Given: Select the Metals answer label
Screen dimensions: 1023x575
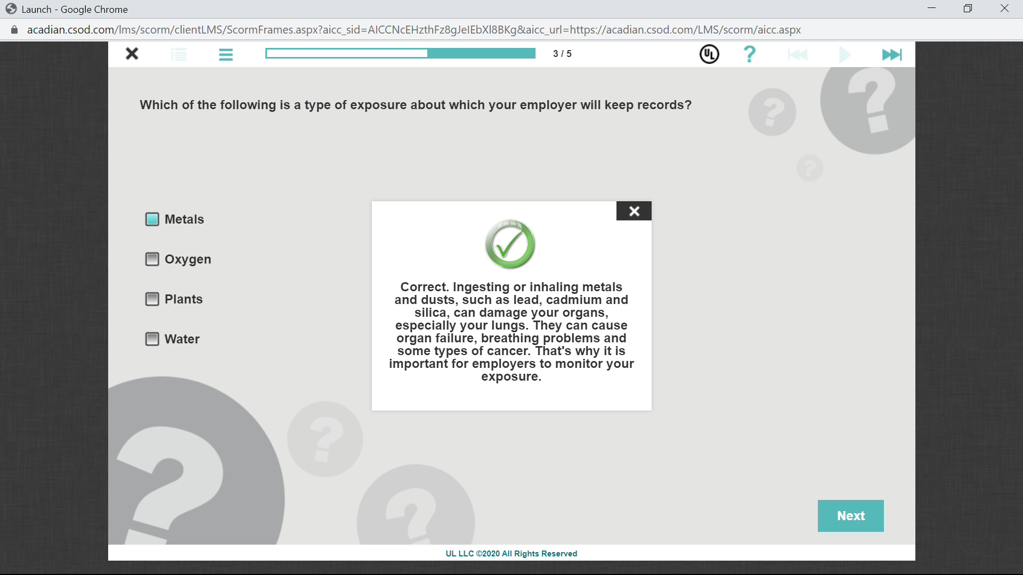Looking at the screenshot, I should tap(184, 219).
